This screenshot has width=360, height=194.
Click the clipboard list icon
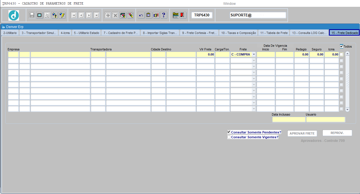click(149, 15)
